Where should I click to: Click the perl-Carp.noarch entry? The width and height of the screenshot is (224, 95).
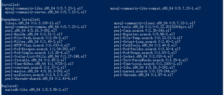tap(143, 31)
